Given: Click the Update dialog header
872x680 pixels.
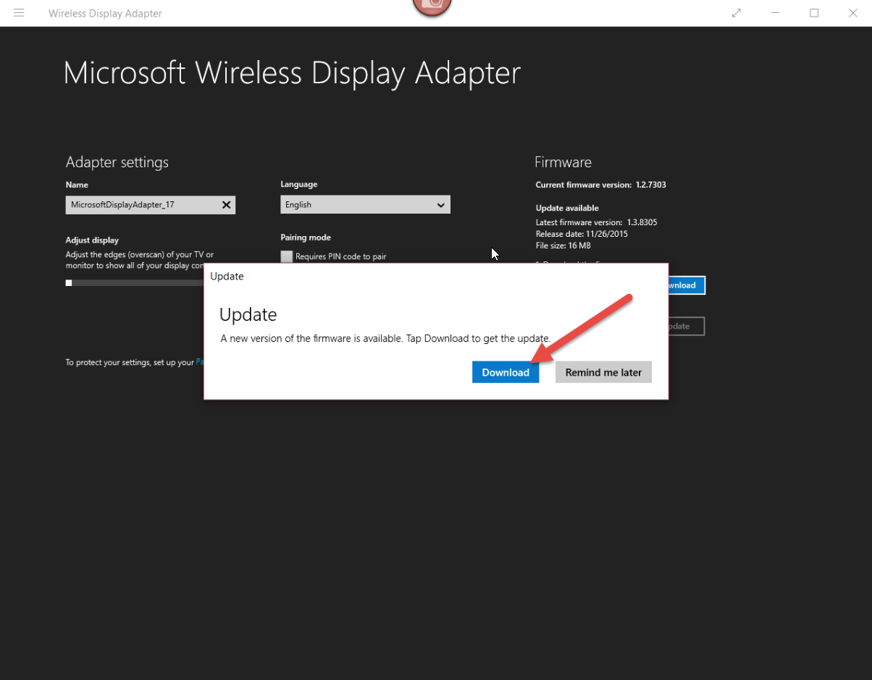Looking at the screenshot, I should click(x=227, y=276).
